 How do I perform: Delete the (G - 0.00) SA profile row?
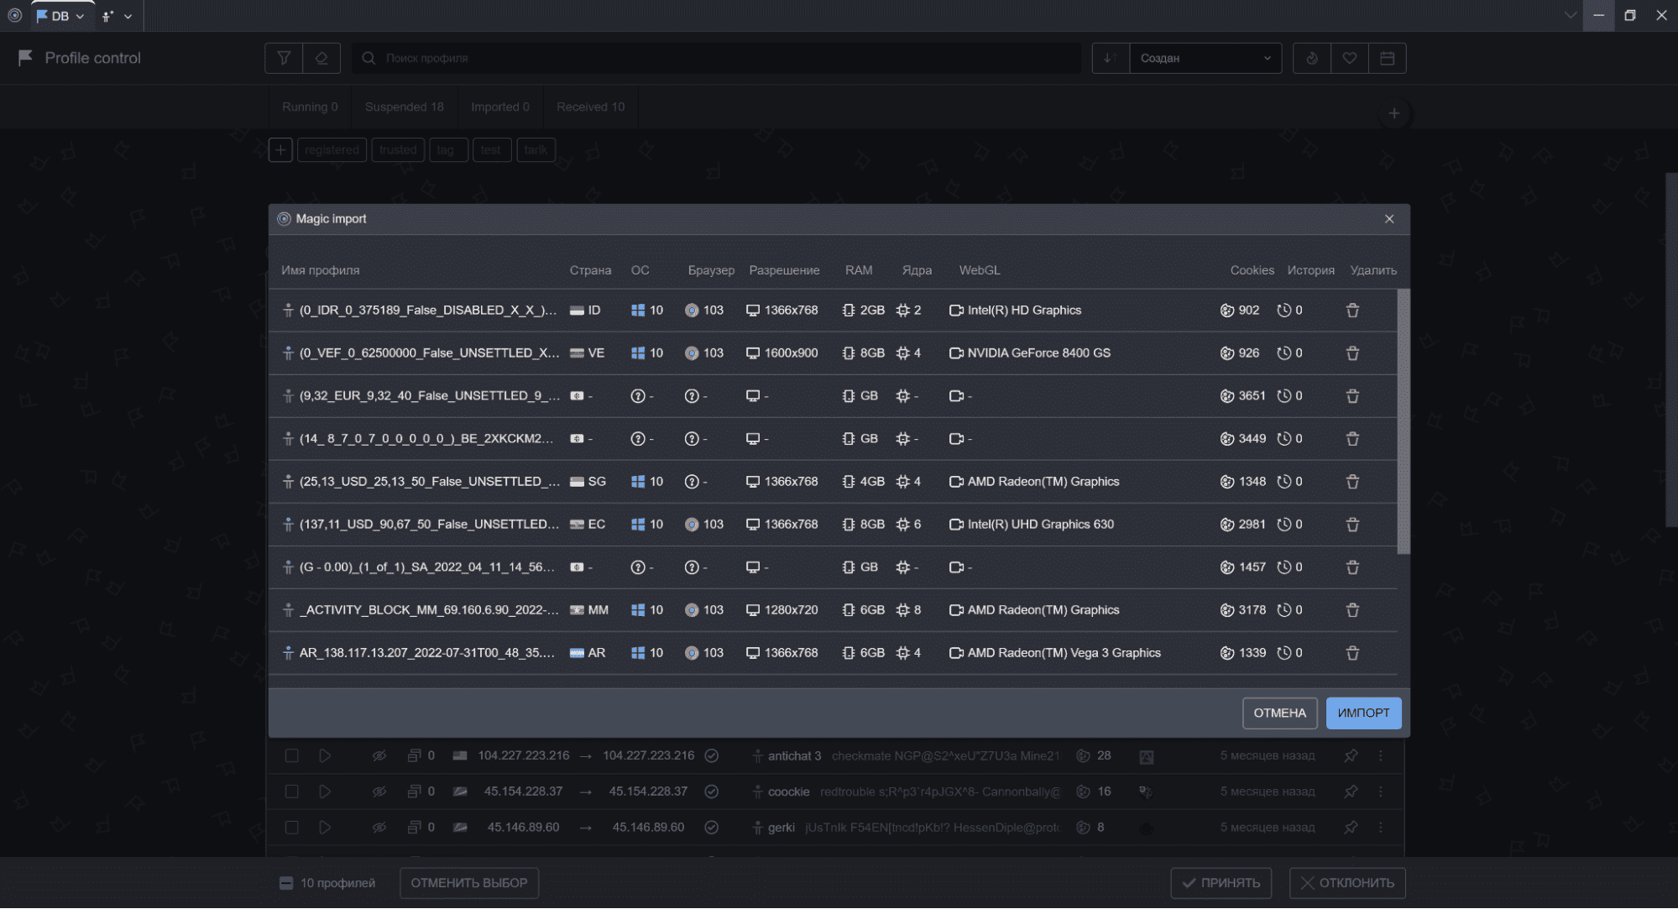pyautogui.click(x=1352, y=567)
